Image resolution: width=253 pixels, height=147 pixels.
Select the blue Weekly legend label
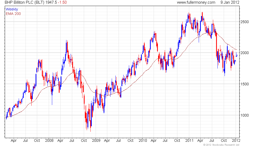tap(12, 9)
